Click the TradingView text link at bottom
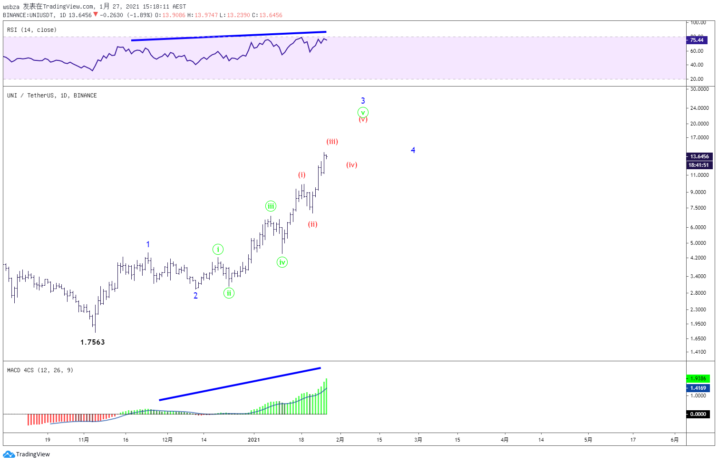 tap(33, 454)
